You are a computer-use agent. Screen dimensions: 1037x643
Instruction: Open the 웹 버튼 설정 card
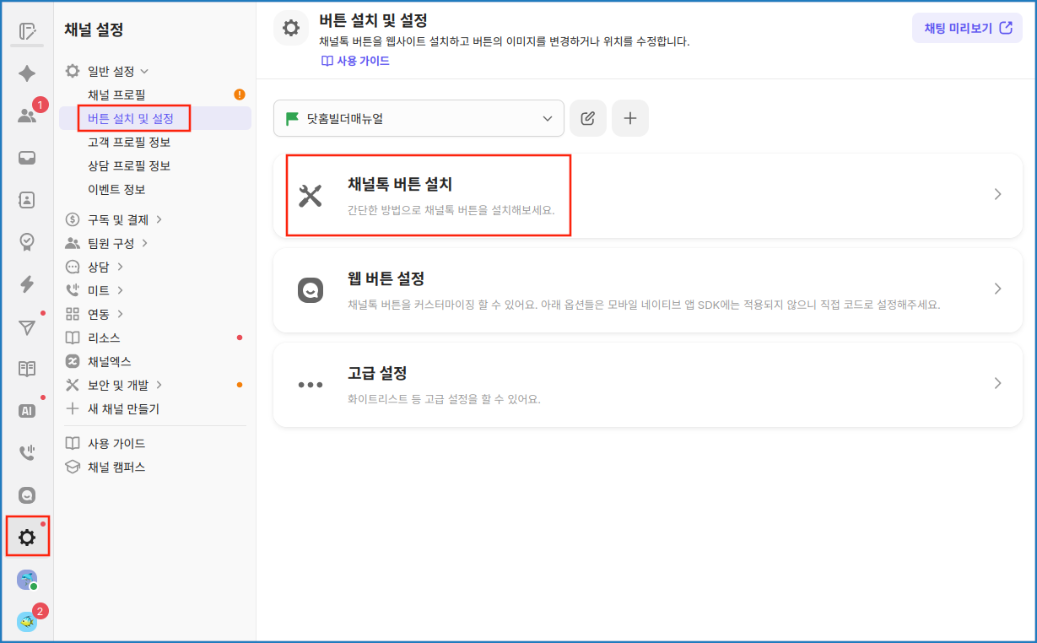[x=648, y=289]
